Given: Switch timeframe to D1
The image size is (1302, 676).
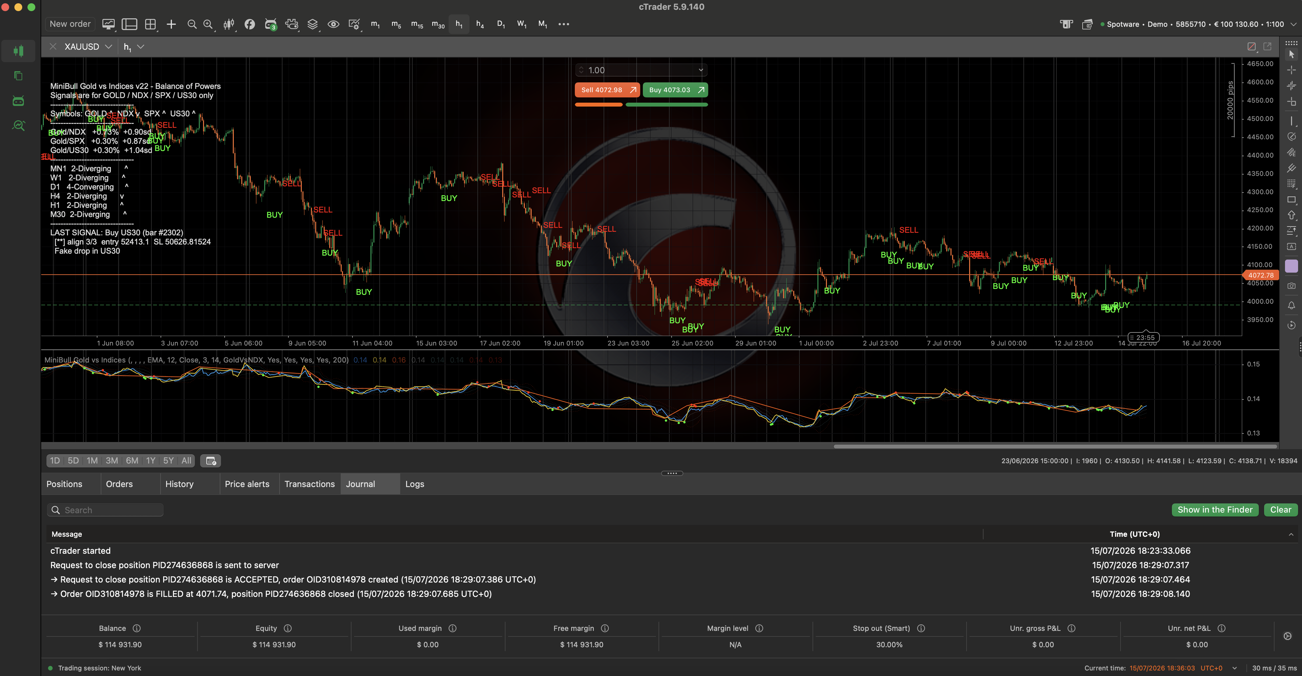Looking at the screenshot, I should [501, 24].
